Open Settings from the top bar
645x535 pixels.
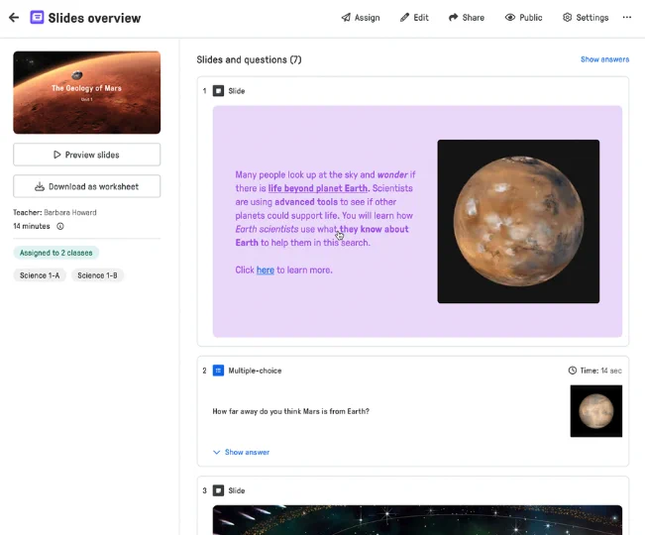[x=586, y=18]
